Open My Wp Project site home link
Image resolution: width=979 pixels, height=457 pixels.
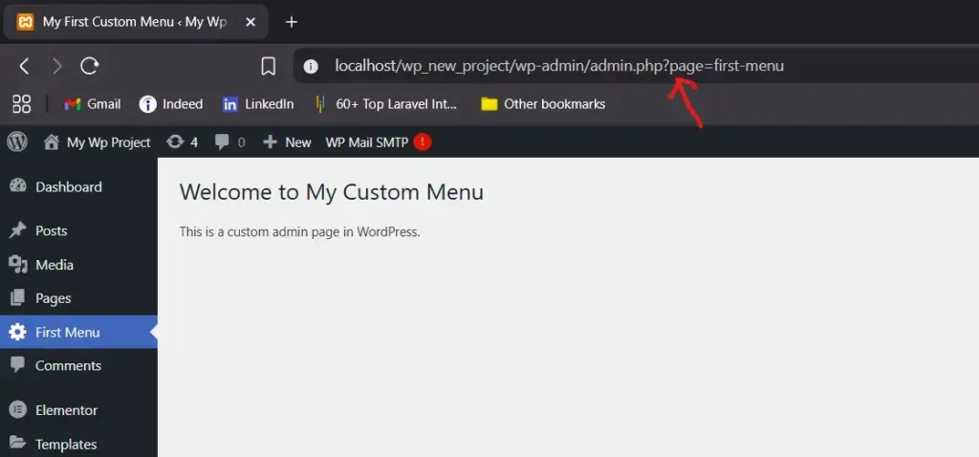point(98,142)
